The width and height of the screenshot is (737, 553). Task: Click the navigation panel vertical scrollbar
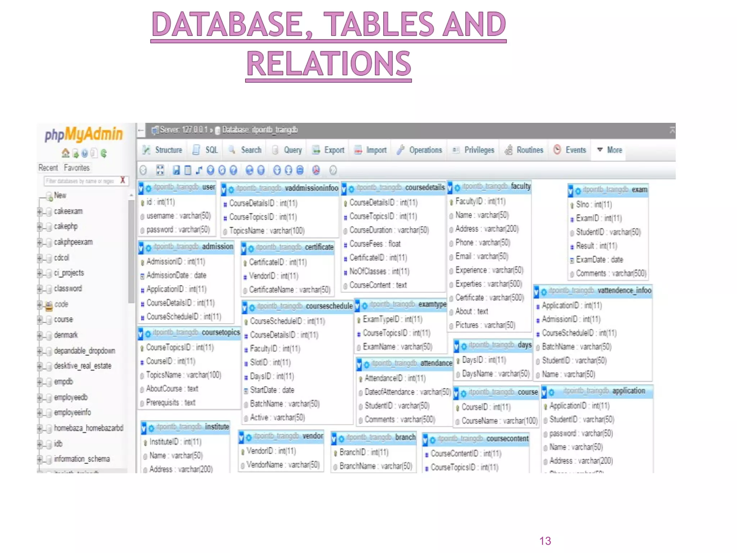click(x=131, y=252)
